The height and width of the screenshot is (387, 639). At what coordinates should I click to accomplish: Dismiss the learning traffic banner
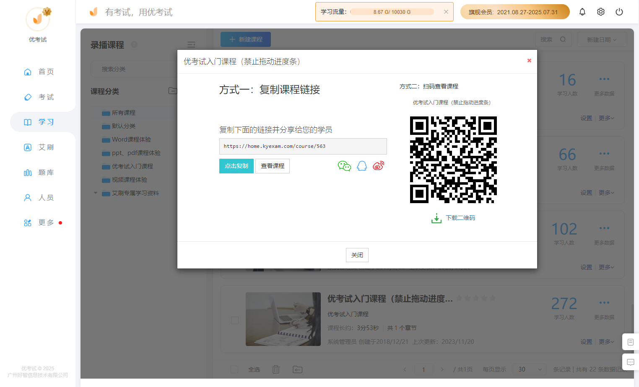click(446, 12)
